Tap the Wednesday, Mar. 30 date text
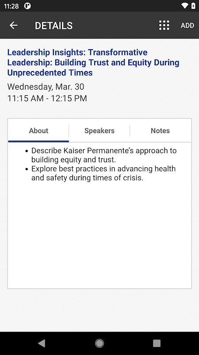The image size is (199, 355). tap(46, 87)
